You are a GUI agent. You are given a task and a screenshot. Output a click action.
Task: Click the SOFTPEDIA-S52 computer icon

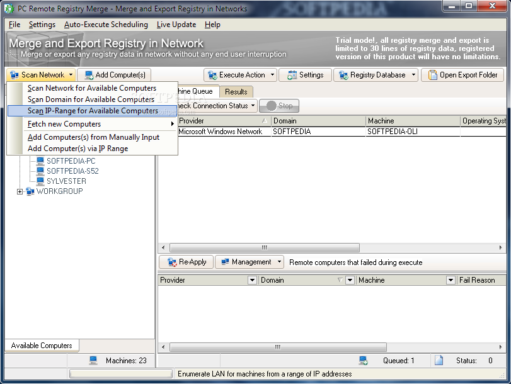(40, 171)
